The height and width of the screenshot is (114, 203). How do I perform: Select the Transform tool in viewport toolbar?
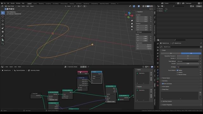[x=3, y=32]
